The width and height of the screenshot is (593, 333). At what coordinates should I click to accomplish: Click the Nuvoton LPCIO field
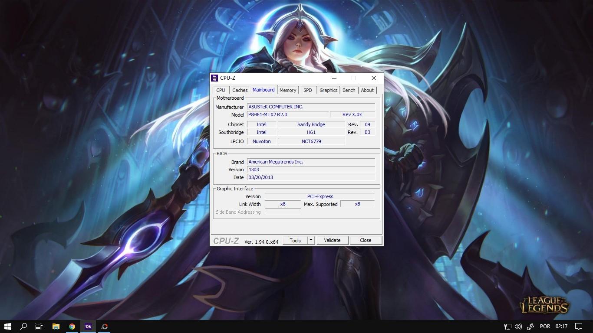coord(261,141)
